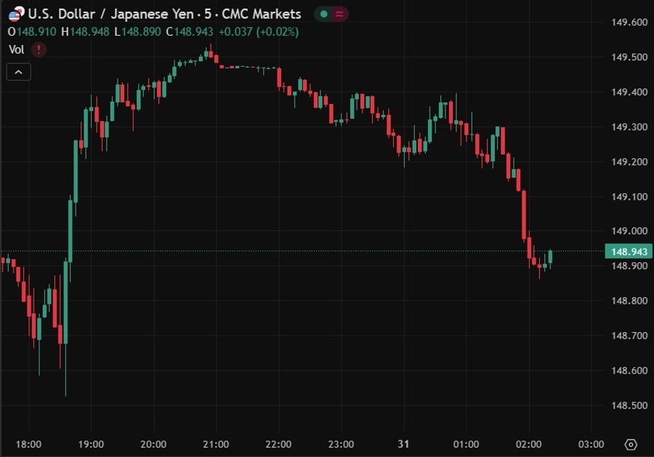Click the 21:00 time axis label
Viewport: 654px width, 457px height.
(x=216, y=445)
